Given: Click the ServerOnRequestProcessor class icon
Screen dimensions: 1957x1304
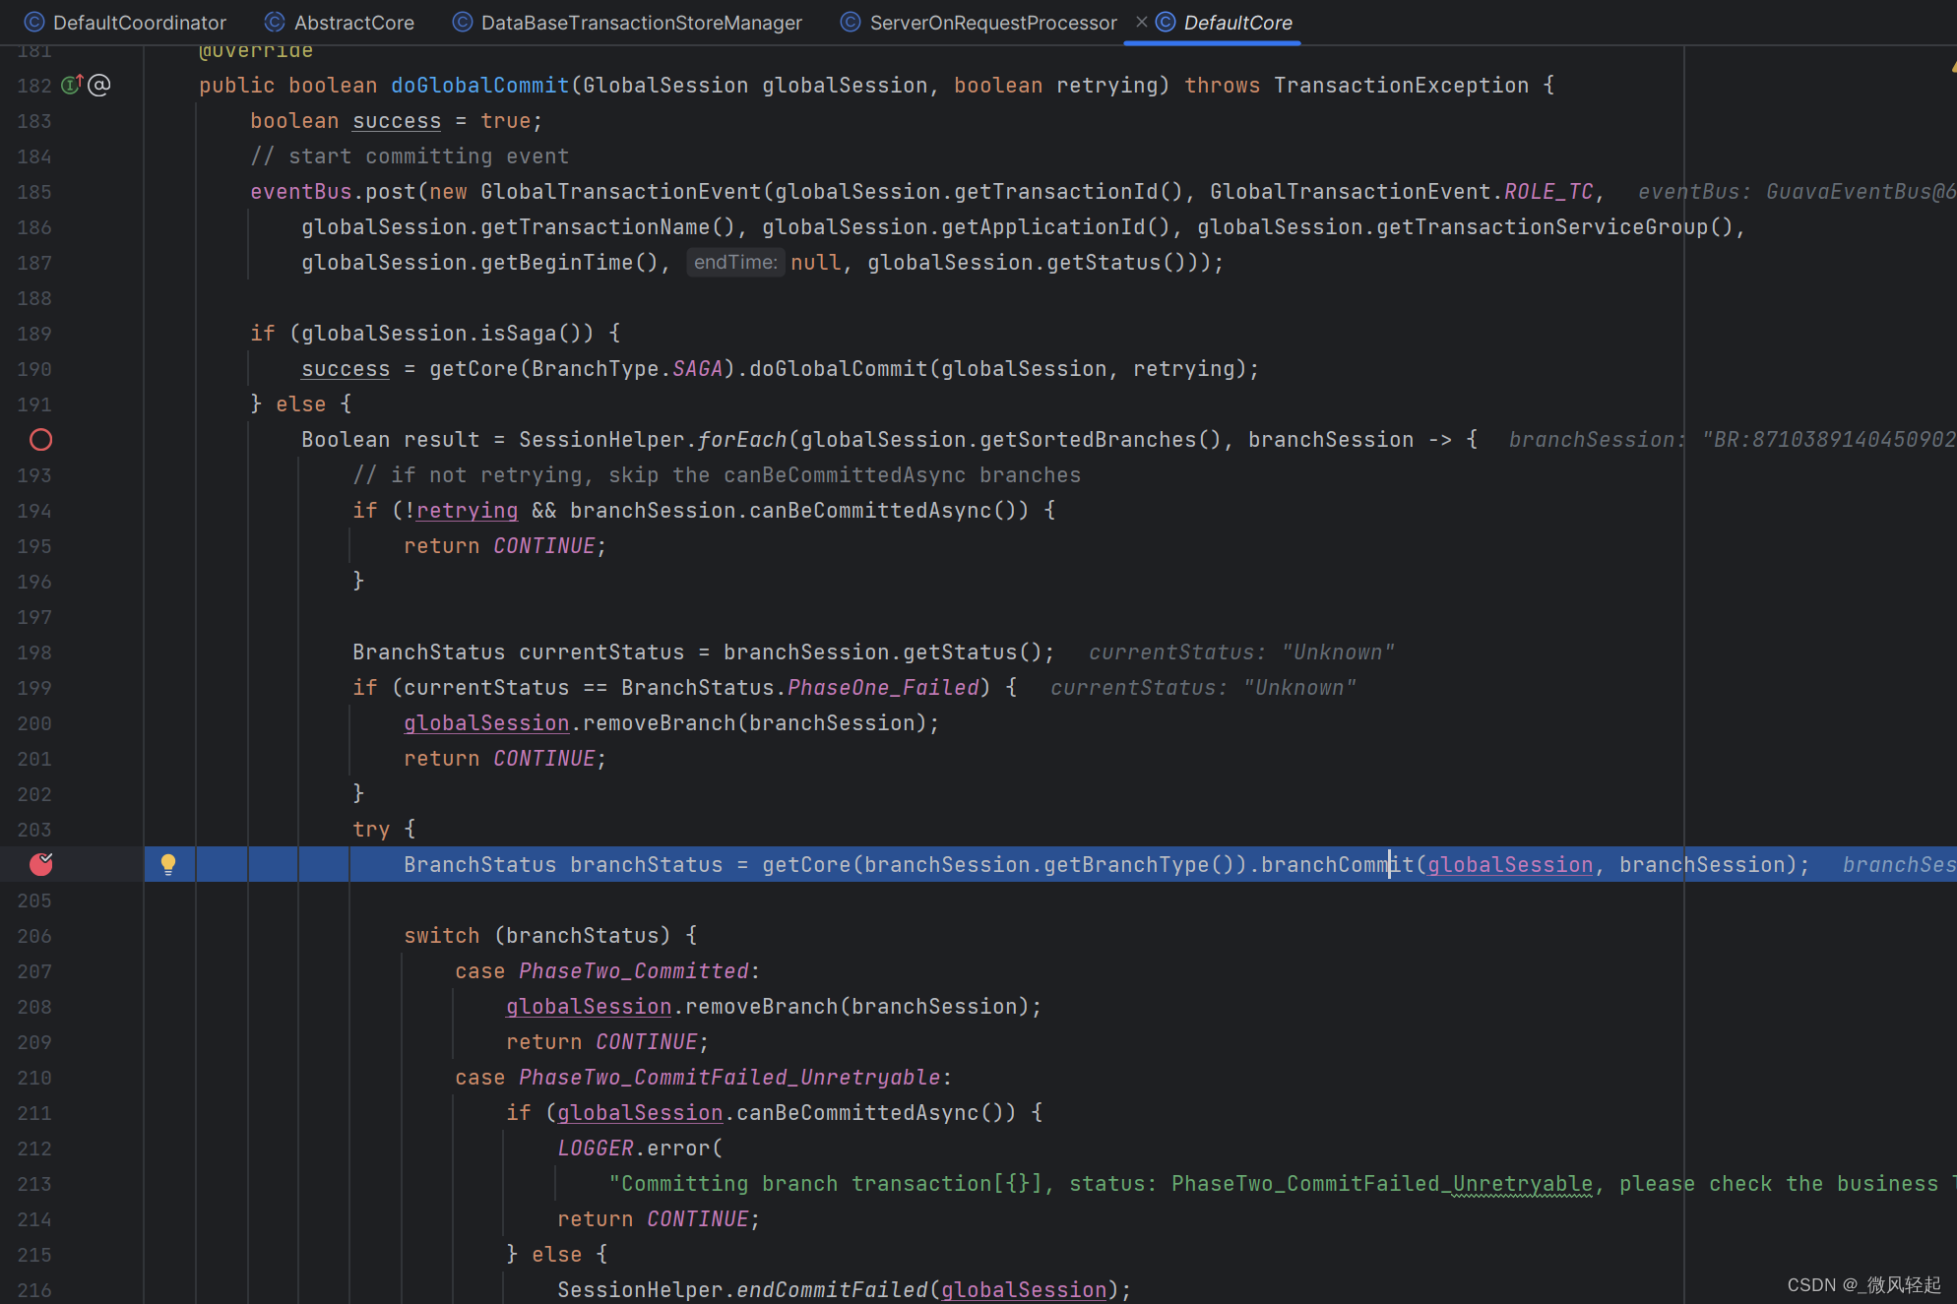Looking at the screenshot, I should click(x=851, y=22).
